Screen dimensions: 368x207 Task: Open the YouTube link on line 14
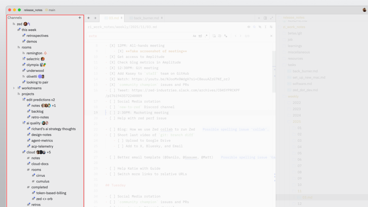point(181,79)
